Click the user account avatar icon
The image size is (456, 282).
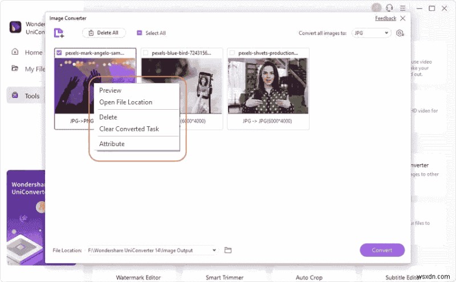coord(376,8)
